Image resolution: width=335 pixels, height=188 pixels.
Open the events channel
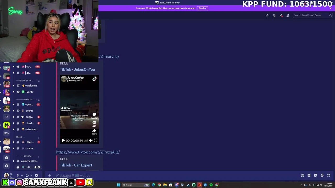click(x=28, y=111)
